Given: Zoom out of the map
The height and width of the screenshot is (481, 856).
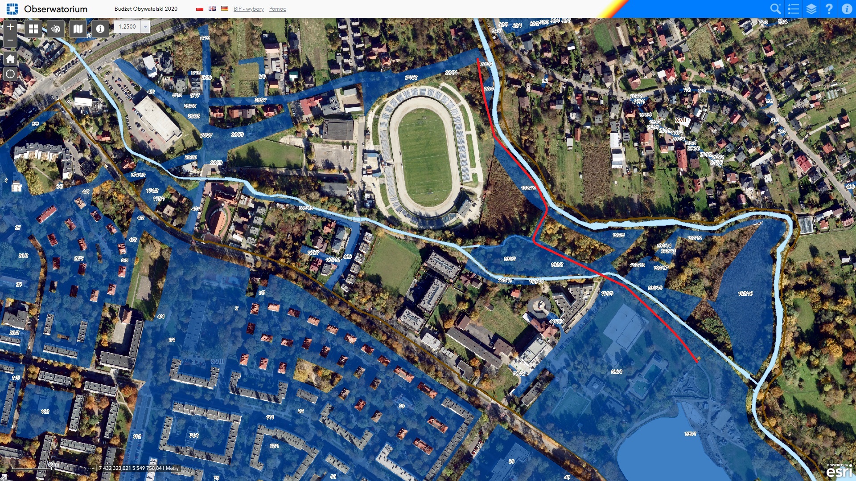Looking at the screenshot, I should pos(10,41).
